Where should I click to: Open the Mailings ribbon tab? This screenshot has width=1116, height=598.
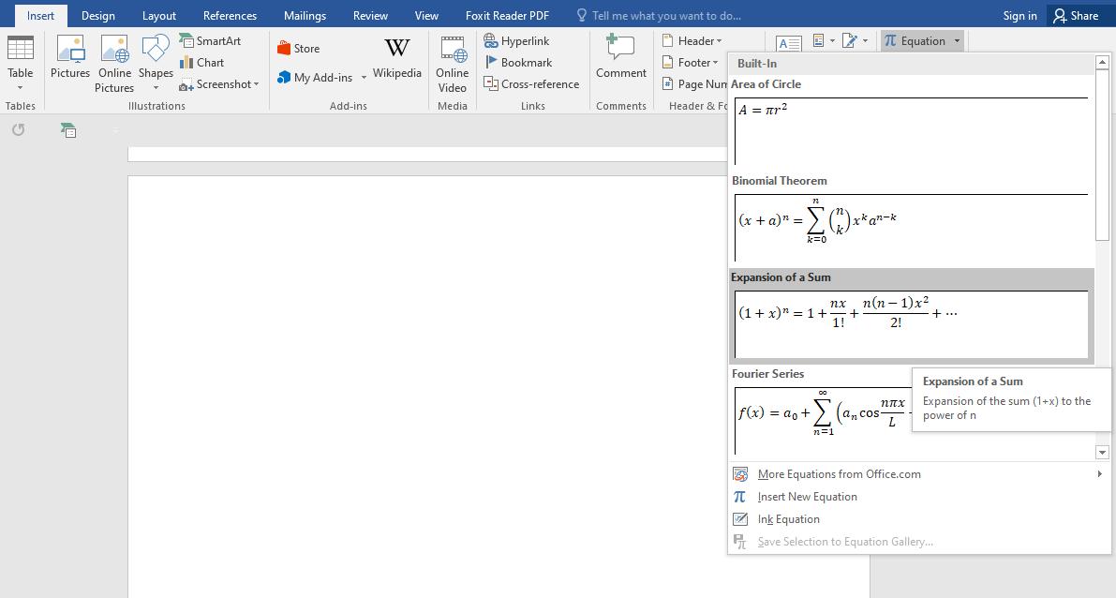click(x=305, y=15)
